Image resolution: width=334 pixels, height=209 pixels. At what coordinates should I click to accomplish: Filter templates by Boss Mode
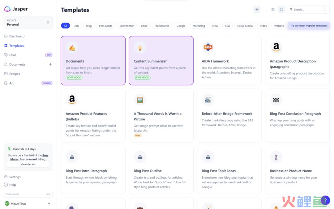point(105,26)
